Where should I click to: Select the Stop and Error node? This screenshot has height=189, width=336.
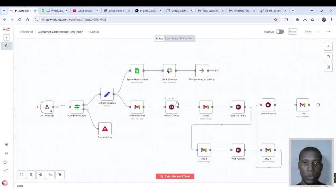coord(105,129)
